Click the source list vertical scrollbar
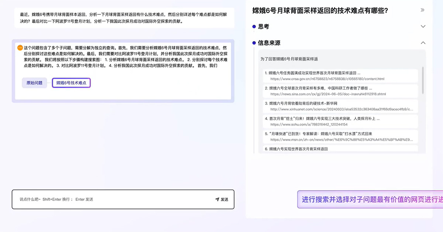443x232 pixels. coord(423,81)
